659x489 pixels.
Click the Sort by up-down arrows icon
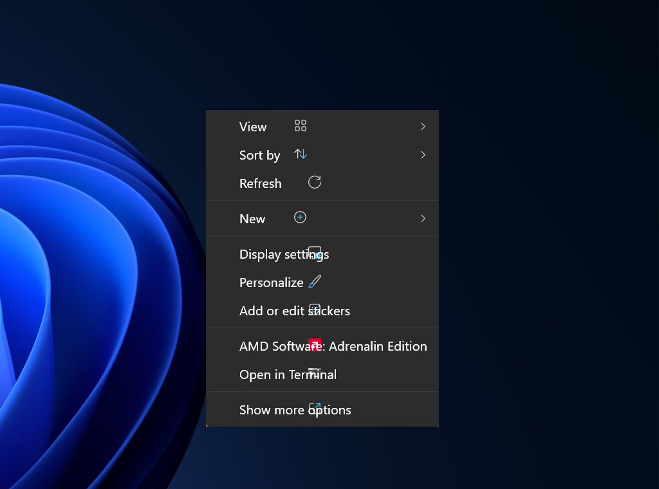(x=301, y=154)
